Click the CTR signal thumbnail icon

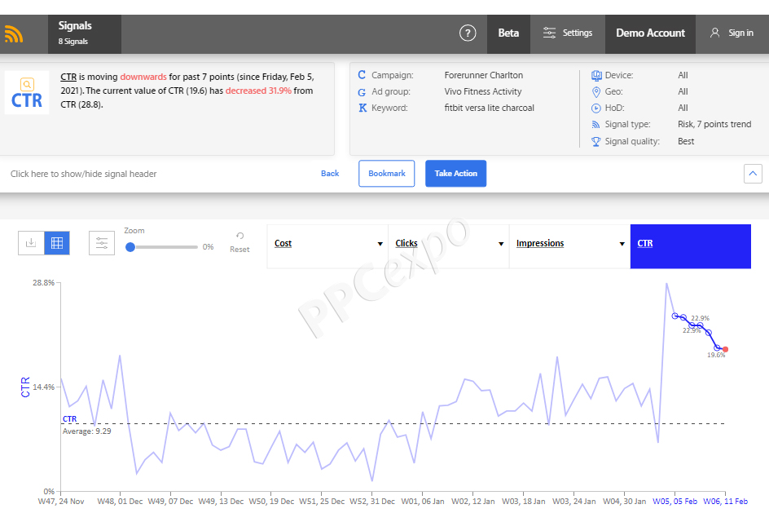[x=27, y=93]
